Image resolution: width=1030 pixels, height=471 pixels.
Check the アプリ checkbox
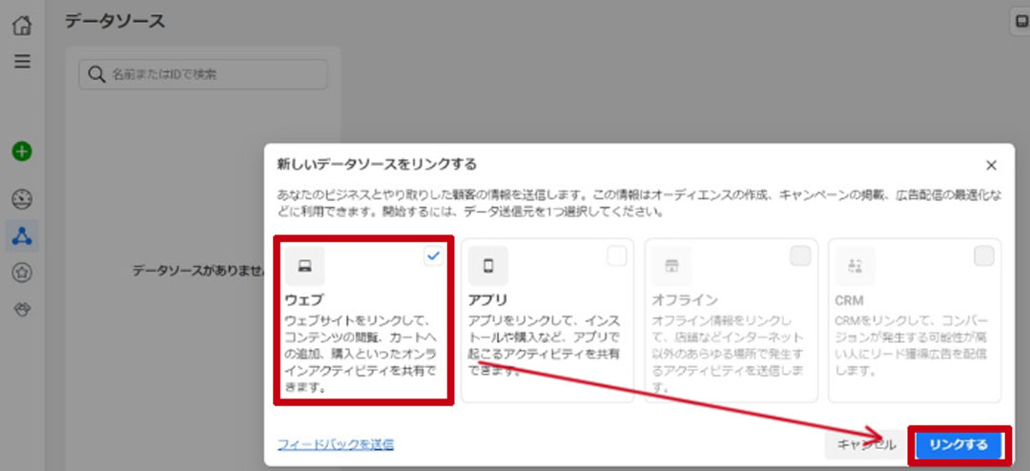617,256
